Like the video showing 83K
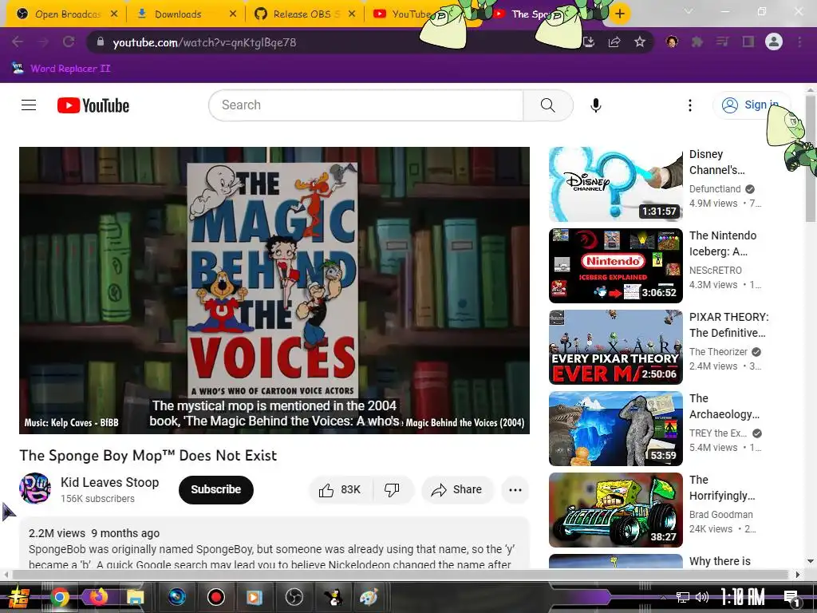817x613 pixels. point(341,489)
